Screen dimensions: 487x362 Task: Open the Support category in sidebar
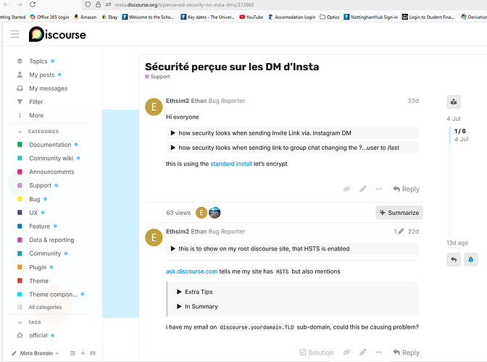(x=40, y=185)
